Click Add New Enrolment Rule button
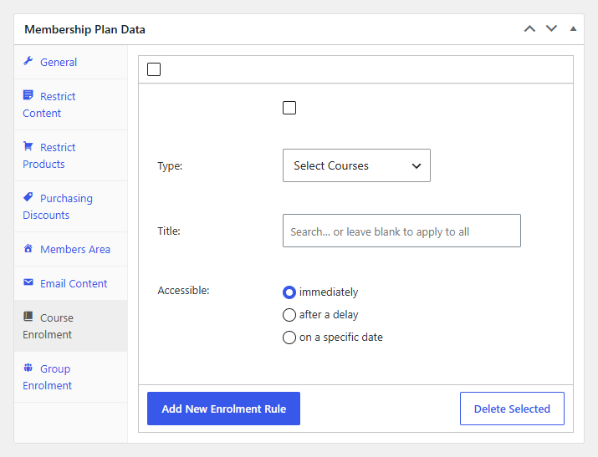598x457 pixels. coord(223,409)
